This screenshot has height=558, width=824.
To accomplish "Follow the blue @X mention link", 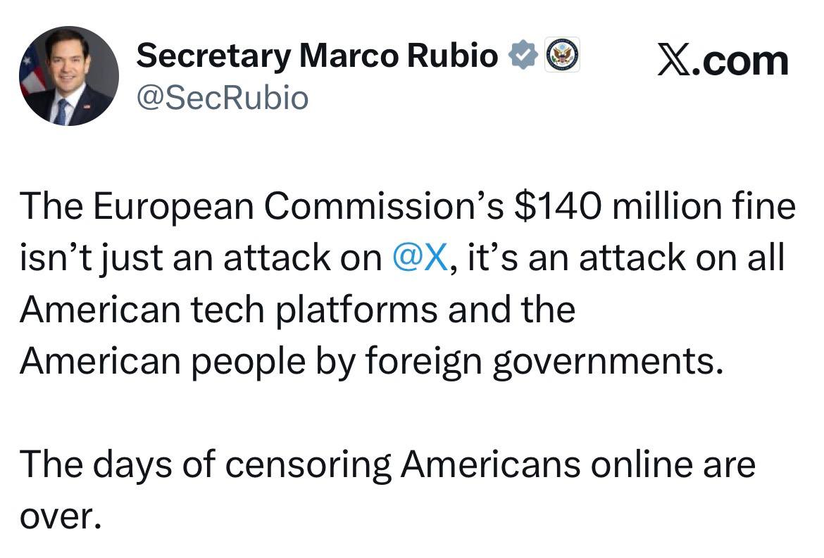I will tap(420, 258).
